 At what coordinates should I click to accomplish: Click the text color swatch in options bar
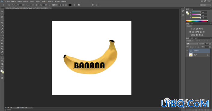(x=70, y=5)
